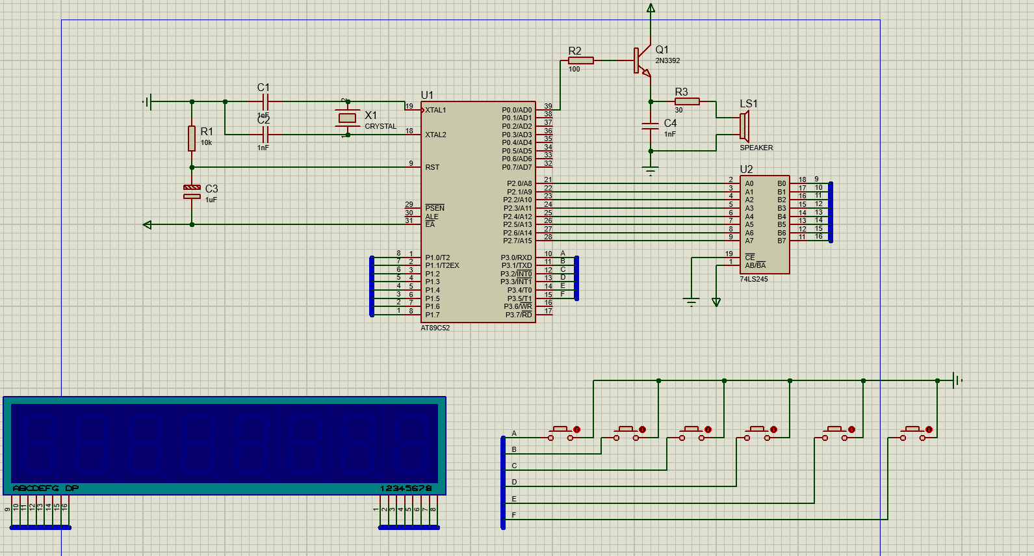Select push button wired to net F
This screenshot has height=556, width=1034.
tap(913, 433)
